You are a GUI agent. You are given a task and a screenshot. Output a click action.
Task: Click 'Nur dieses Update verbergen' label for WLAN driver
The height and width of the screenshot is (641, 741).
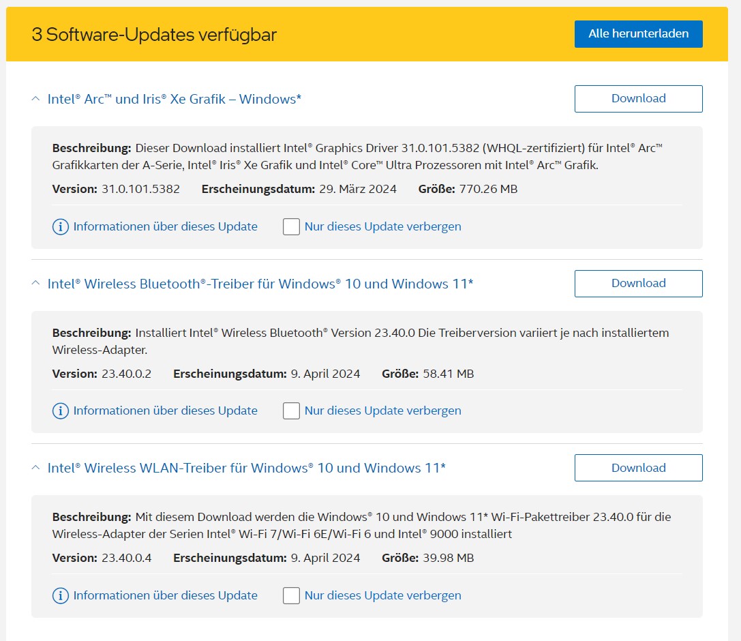pos(382,595)
